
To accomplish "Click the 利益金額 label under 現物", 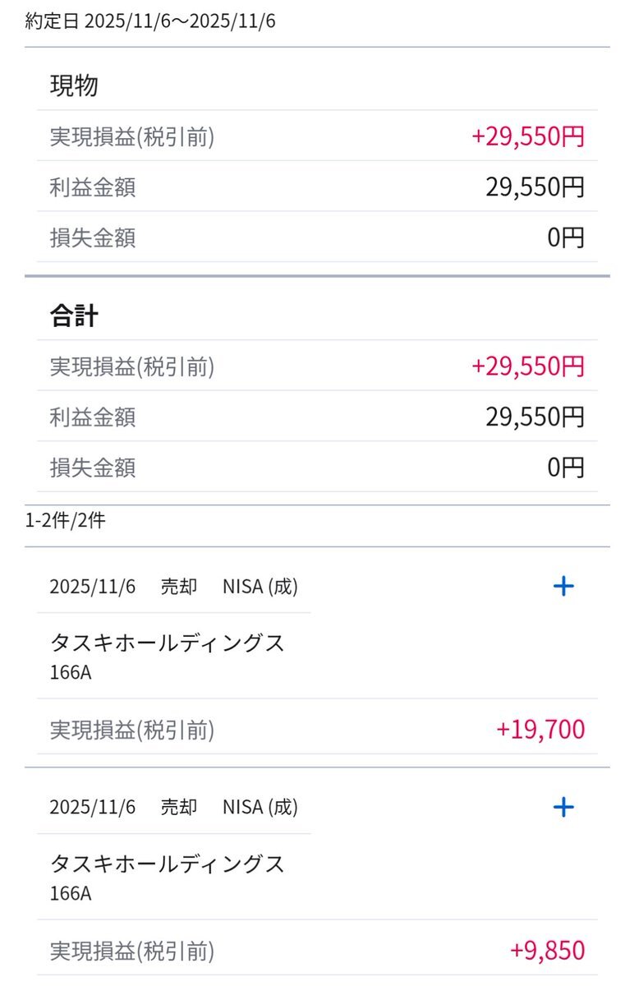I will (x=93, y=187).
